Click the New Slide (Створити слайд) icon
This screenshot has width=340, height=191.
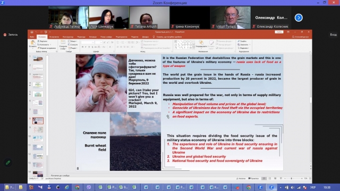click(x=63, y=44)
